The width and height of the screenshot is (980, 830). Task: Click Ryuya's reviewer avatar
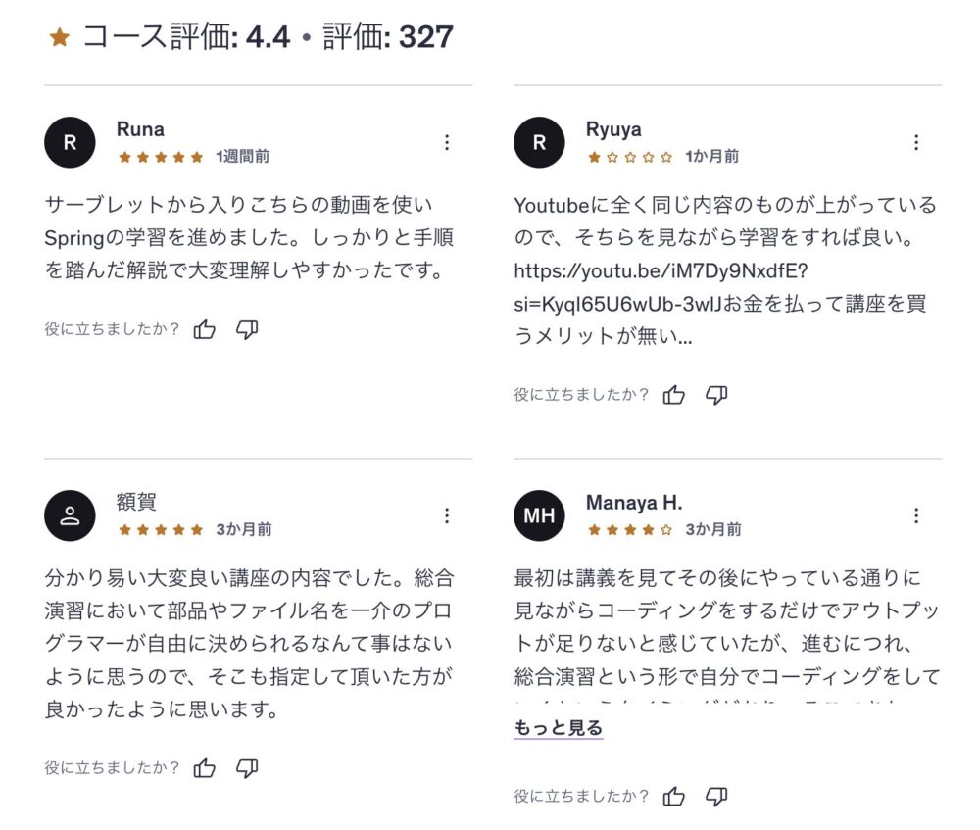click(x=539, y=143)
